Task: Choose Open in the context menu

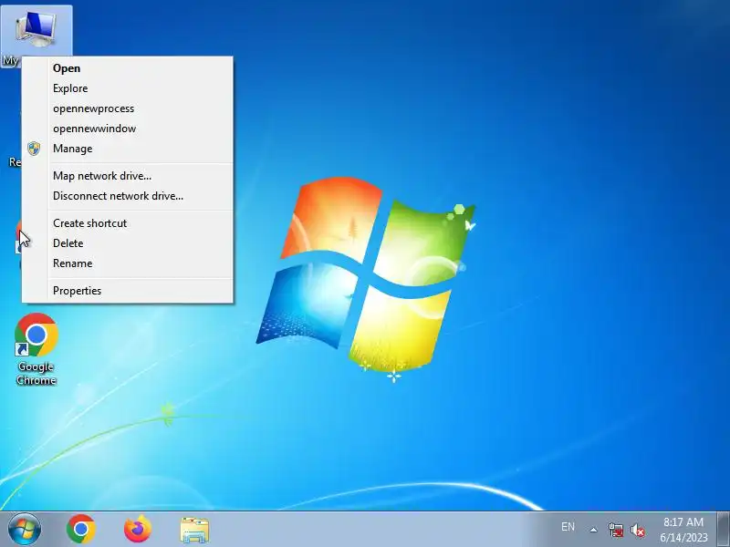Action: click(x=128, y=68)
